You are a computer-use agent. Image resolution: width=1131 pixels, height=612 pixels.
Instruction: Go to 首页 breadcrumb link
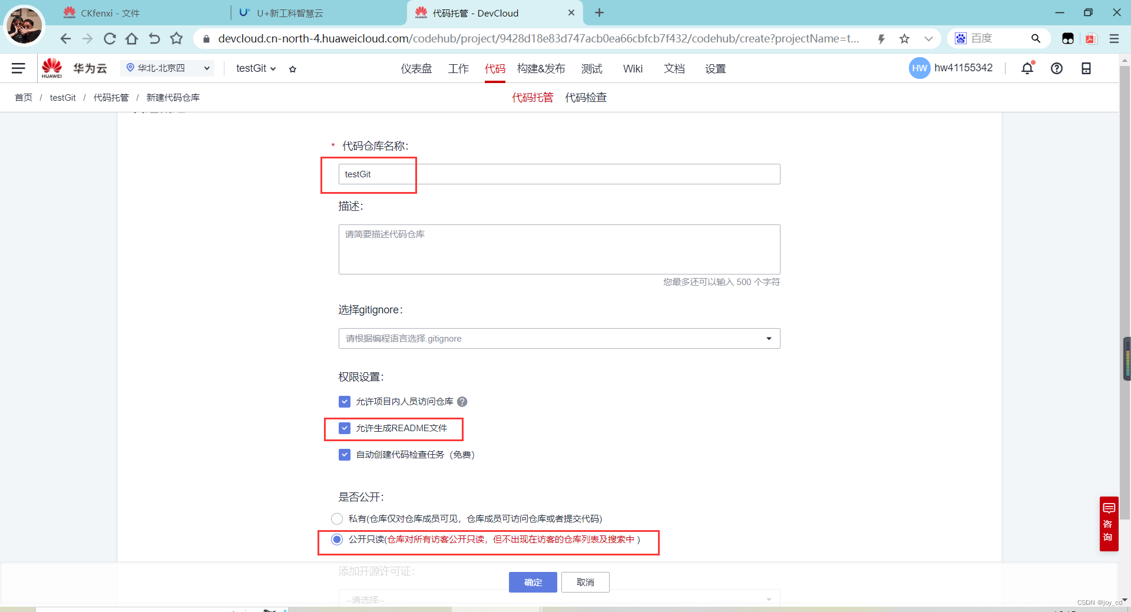[24, 98]
